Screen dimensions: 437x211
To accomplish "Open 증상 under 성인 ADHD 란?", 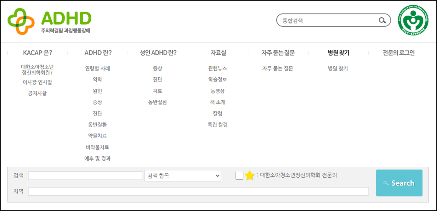I will tap(157, 69).
